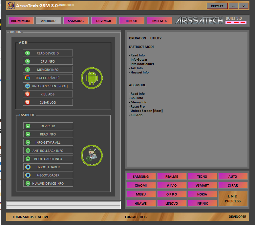Click the CLEAR button in brand grid
255x225 pixels.
tap(233, 185)
